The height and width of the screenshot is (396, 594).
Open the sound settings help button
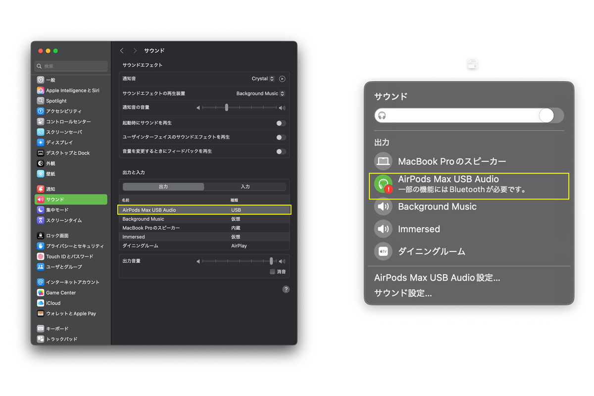(286, 290)
